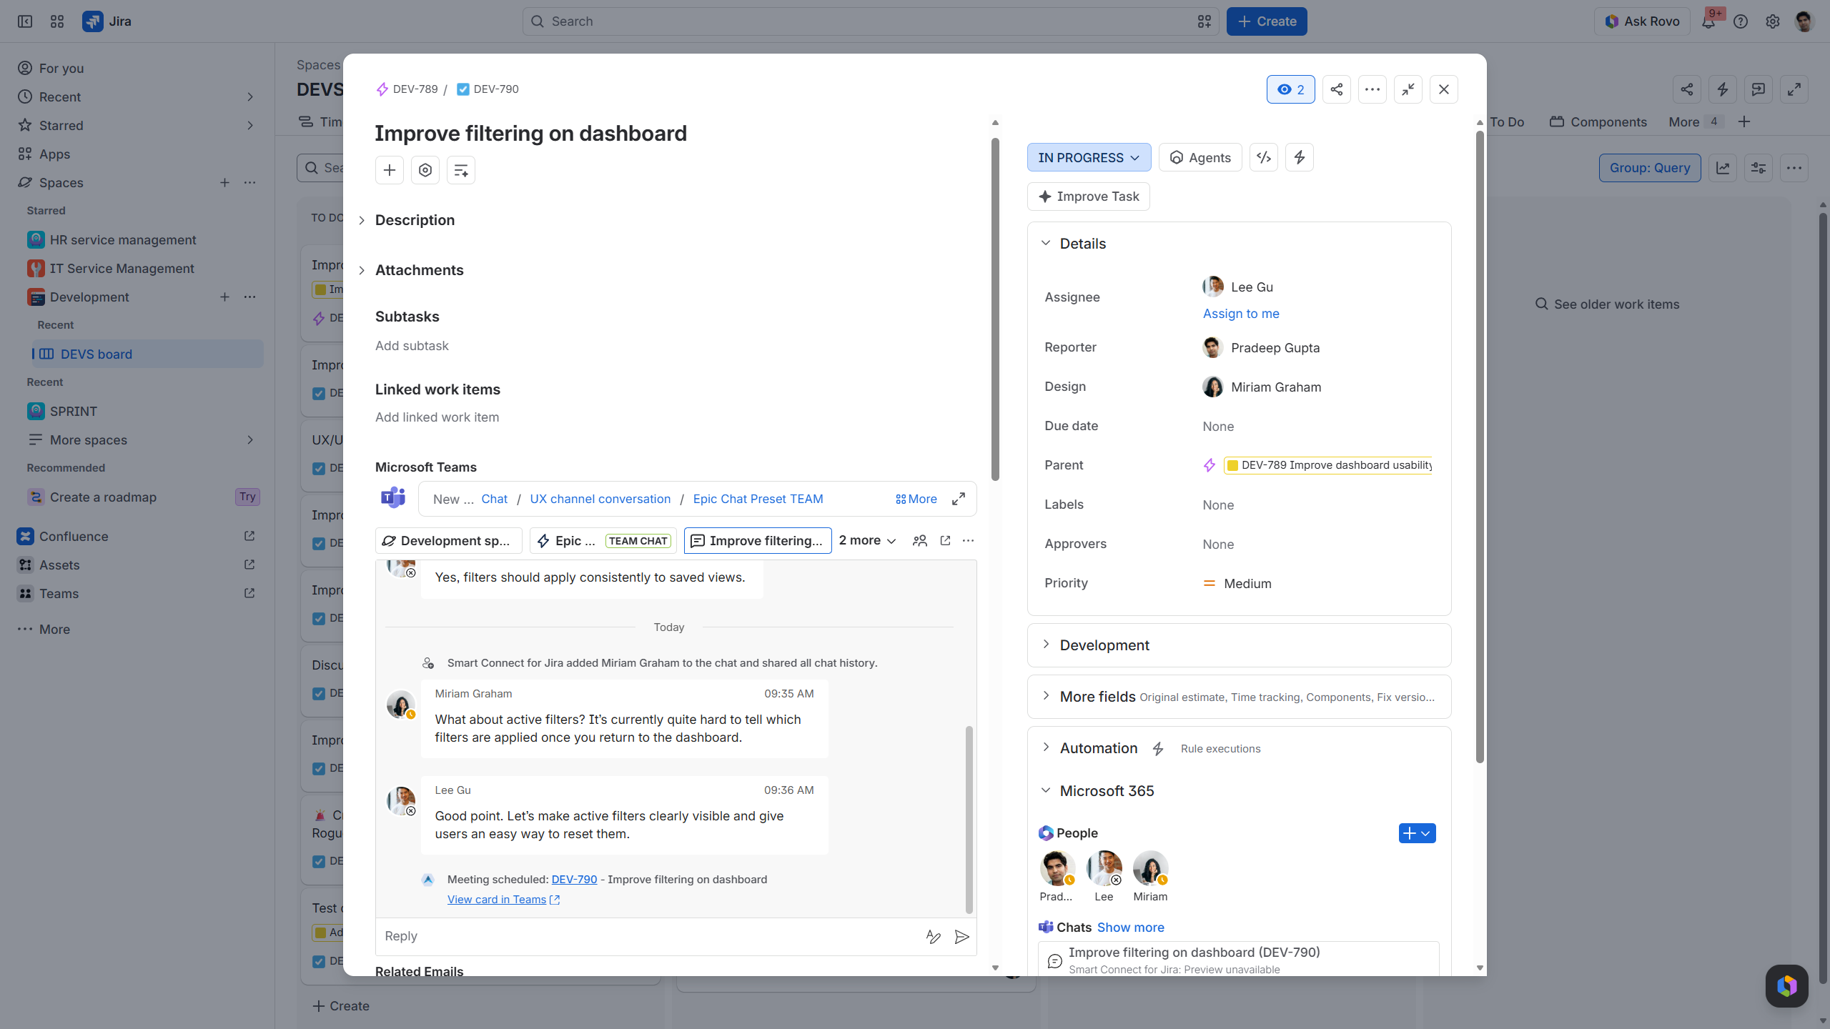The height and width of the screenshot is (1029, 1830).
Task: Open the Rovo chat floating button
Action: [x=1787, y=986]
